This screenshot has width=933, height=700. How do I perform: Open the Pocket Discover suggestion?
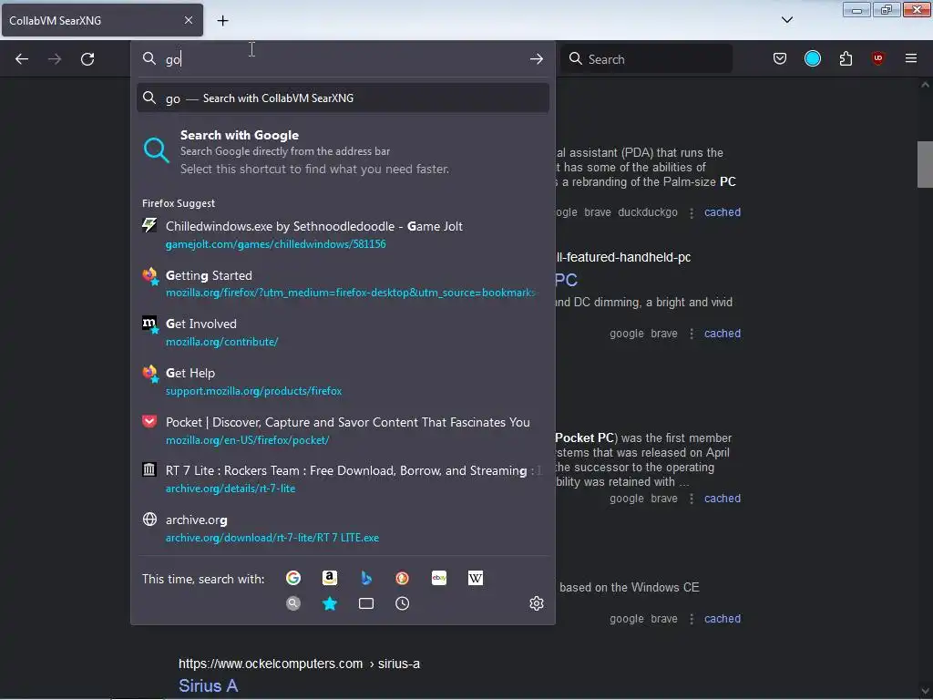343,430
